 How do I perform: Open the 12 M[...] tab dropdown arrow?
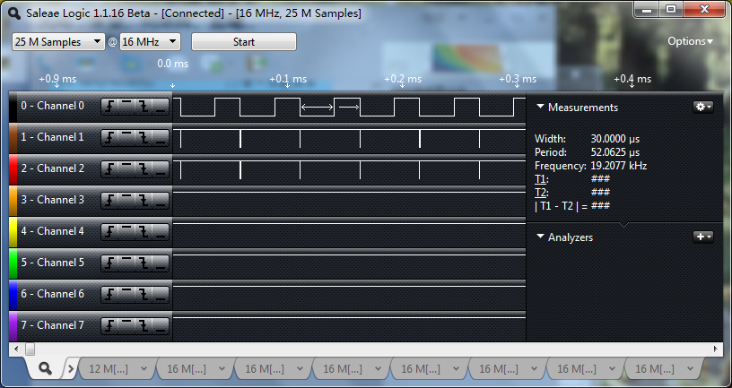(x=144, y=369)
